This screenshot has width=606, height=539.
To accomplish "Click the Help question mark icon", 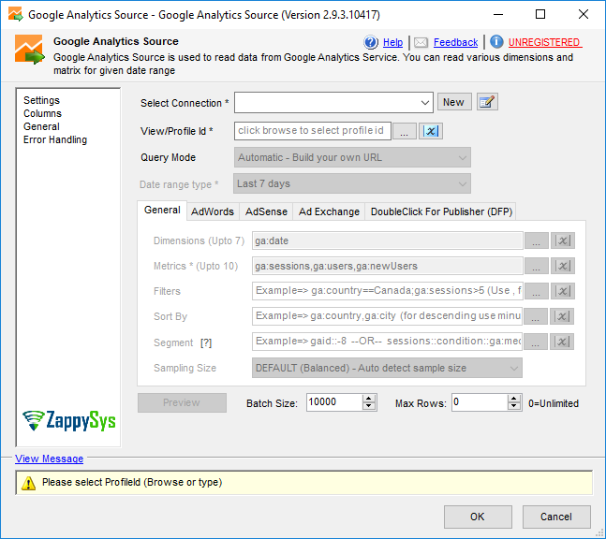I will point(371,42).
